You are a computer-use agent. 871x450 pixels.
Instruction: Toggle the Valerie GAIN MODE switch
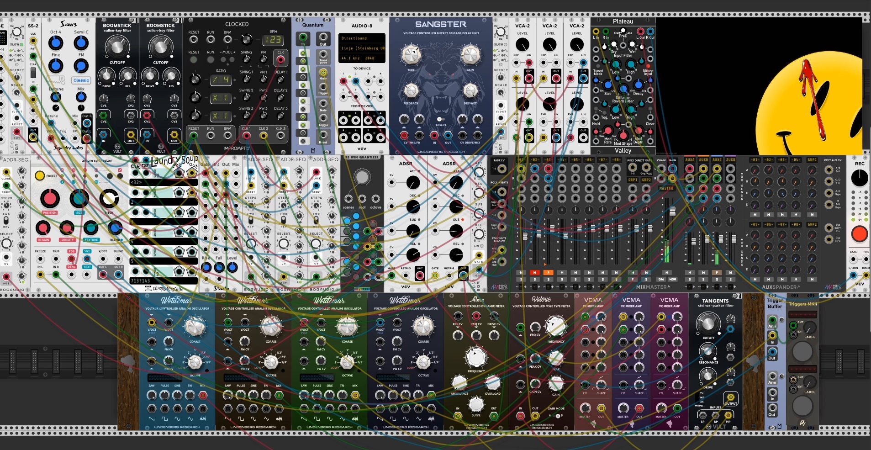tap(558, 416)
